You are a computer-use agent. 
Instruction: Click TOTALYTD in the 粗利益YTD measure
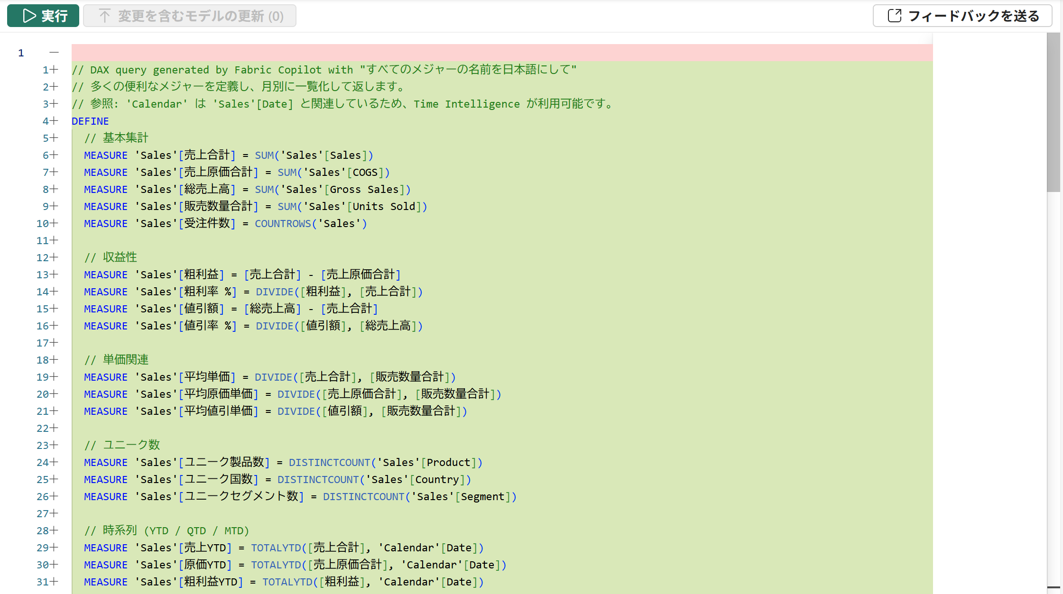pyautogui.click(x=287, y=582)
